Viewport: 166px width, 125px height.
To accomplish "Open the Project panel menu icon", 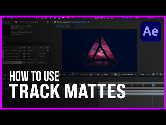I will click(9, 22).
